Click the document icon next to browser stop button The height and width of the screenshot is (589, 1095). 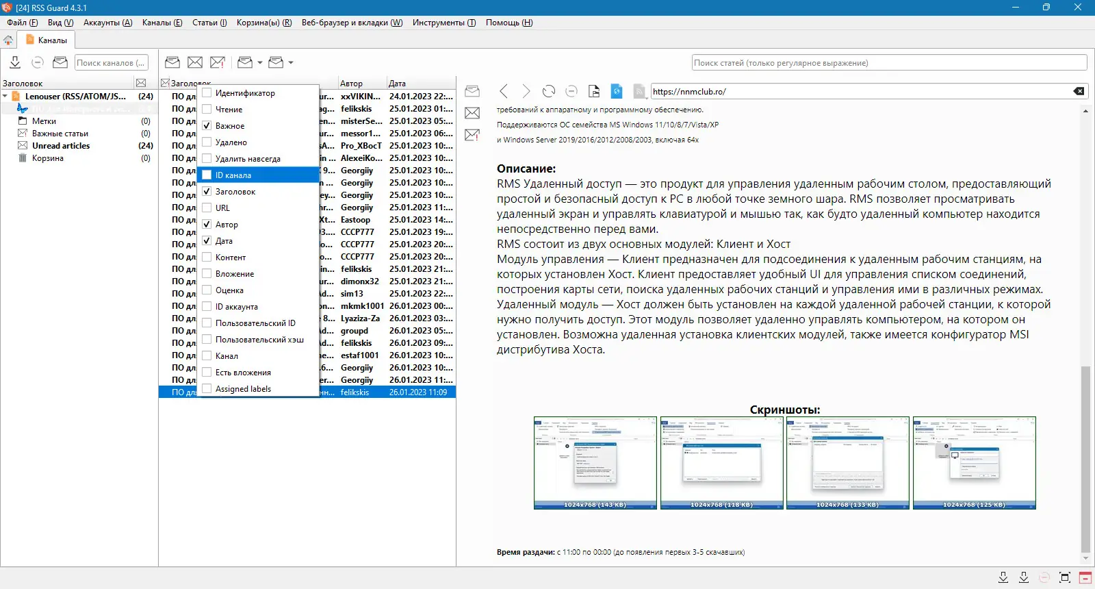click(x=594, y=91)
